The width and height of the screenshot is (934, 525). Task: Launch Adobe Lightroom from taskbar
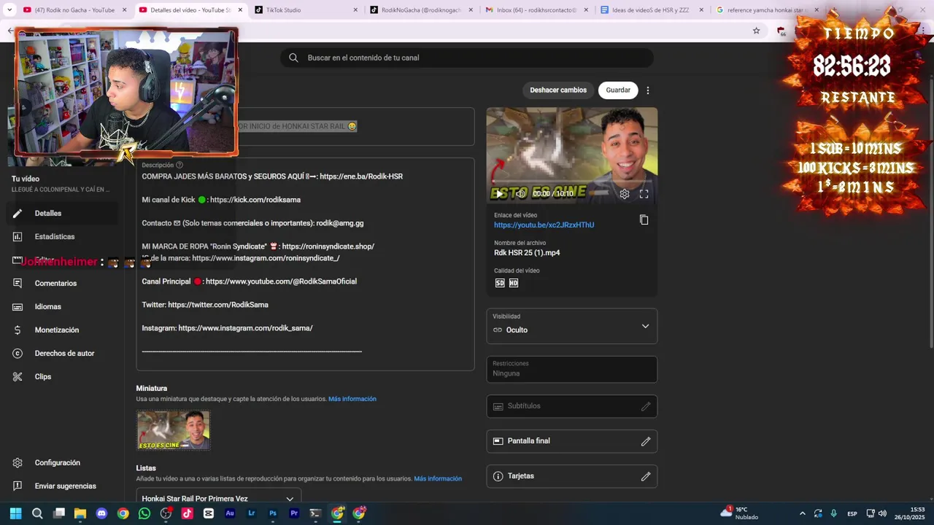tap(252, 513)
